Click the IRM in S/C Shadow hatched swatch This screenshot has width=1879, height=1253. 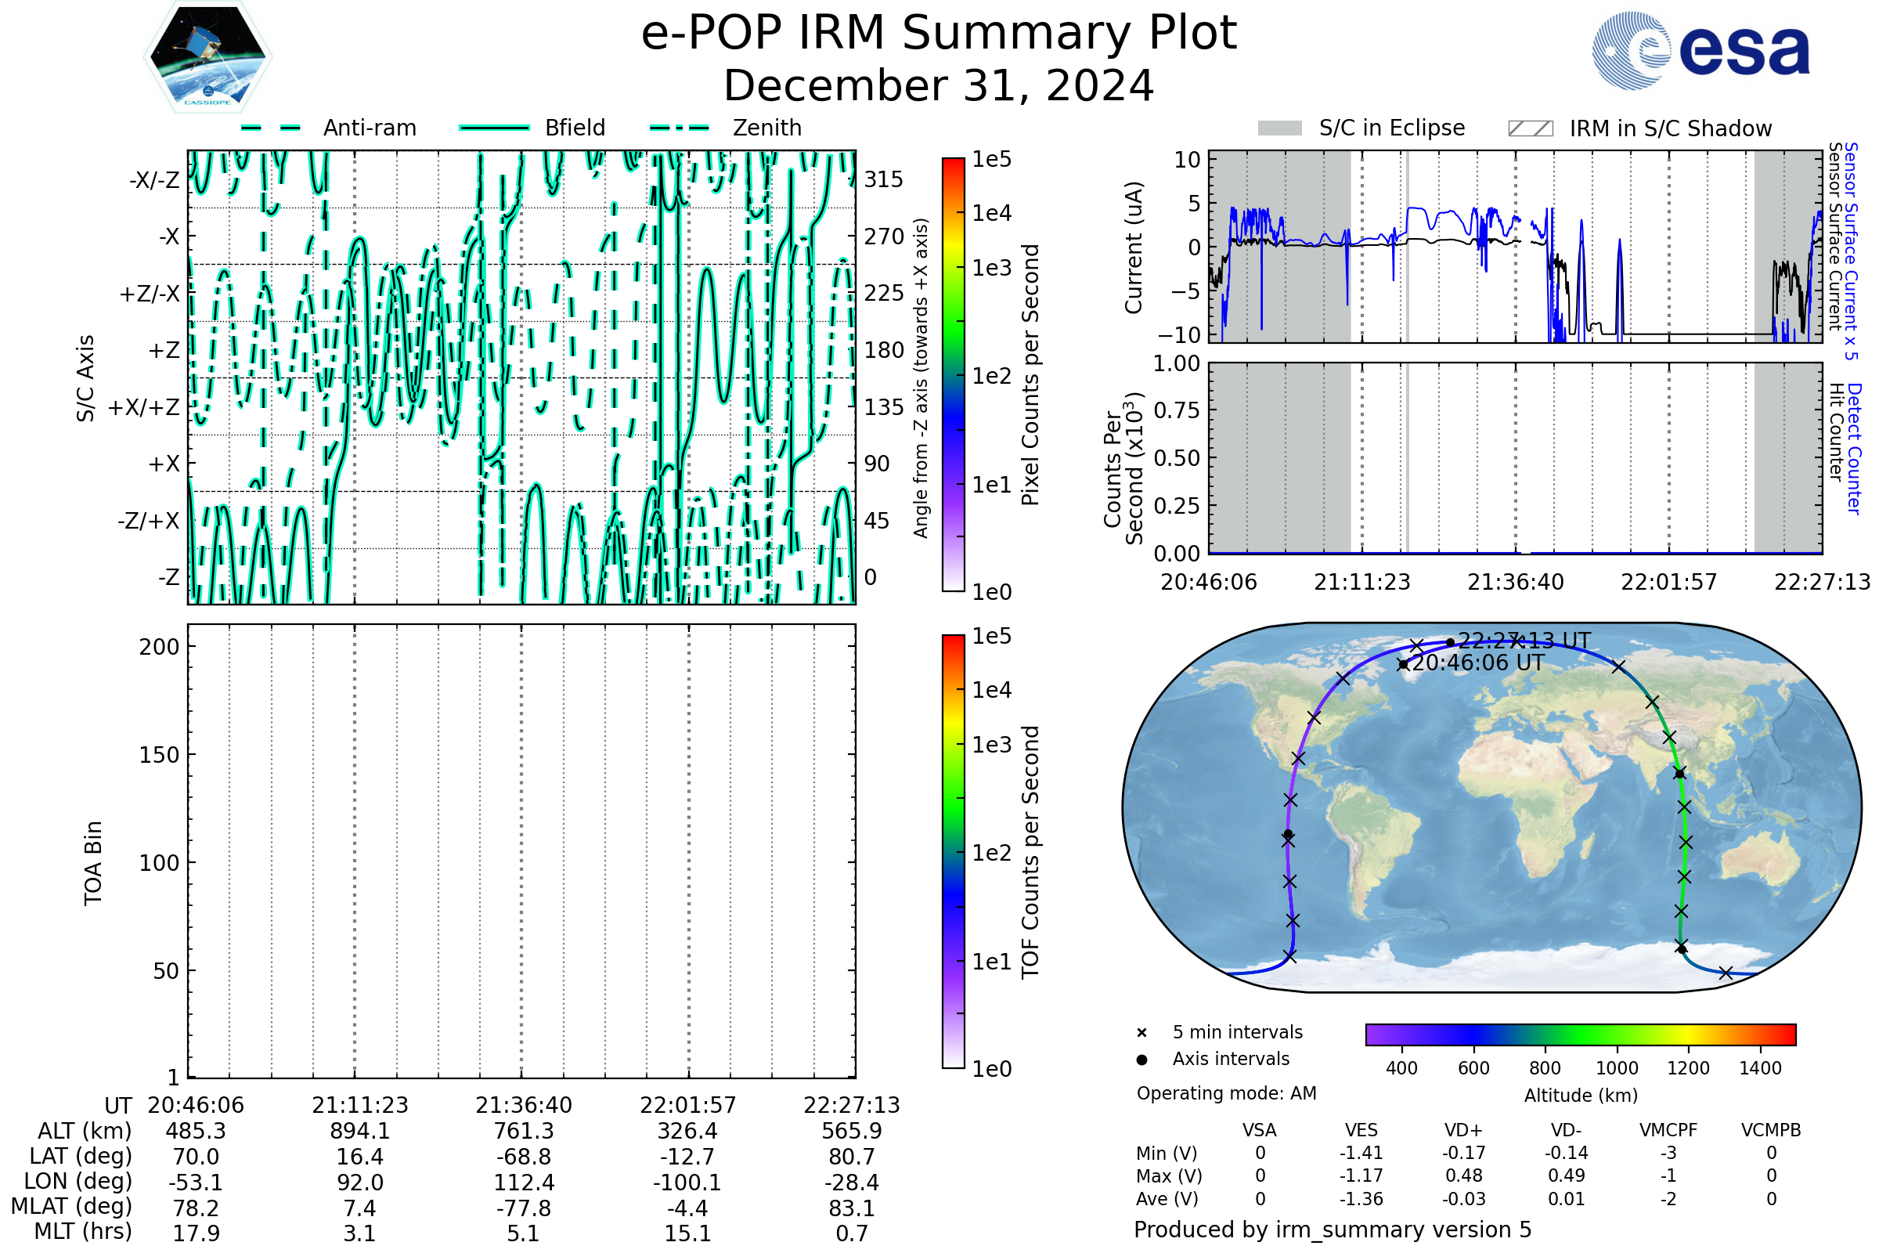(x=1530, y=128)
